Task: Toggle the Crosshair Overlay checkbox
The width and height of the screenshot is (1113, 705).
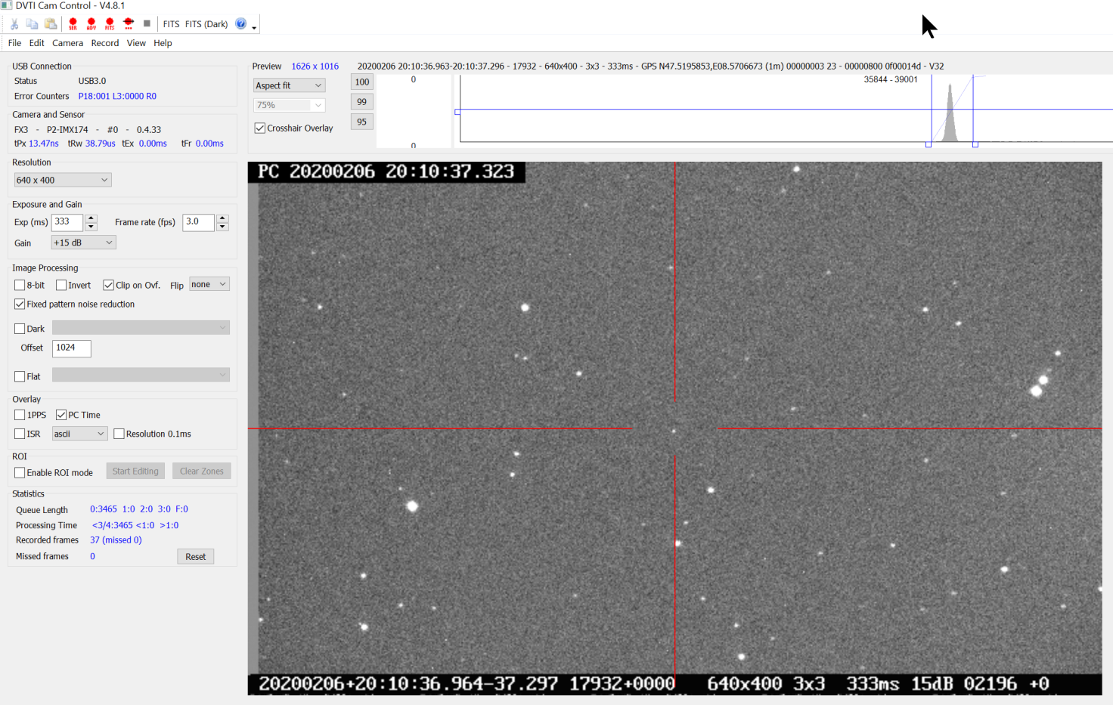Action: click(260, 128)
